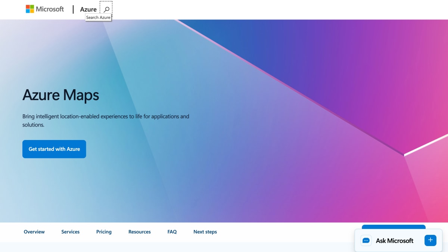
Task: Open the Search Azure magnifier icon
Action: click(x=106, y=9)
